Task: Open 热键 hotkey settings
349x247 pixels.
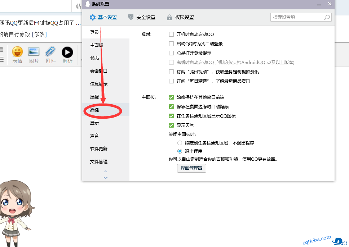Action: [106, 110]
